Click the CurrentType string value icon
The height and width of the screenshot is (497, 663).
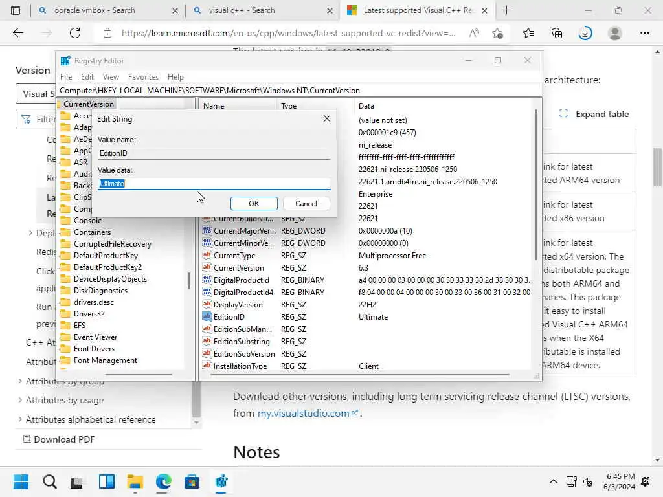207,255
